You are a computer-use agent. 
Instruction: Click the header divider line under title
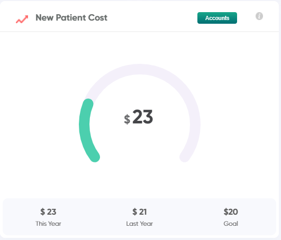click(x=139, y=32)
